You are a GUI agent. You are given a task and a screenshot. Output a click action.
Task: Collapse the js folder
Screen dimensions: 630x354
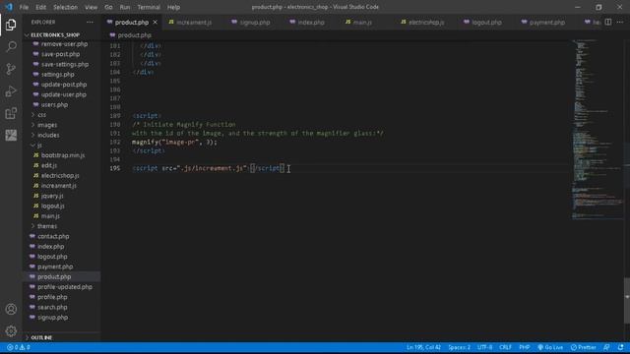tap(39, 145)
